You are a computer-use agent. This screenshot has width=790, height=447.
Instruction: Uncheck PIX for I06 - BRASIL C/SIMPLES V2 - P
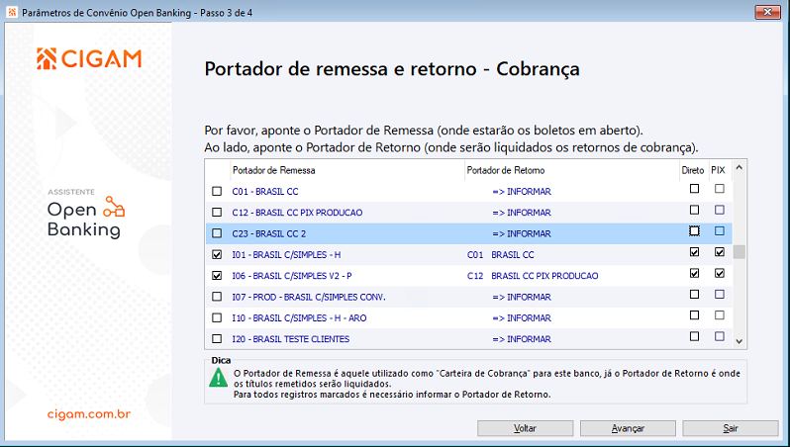[x=720, y=274]
